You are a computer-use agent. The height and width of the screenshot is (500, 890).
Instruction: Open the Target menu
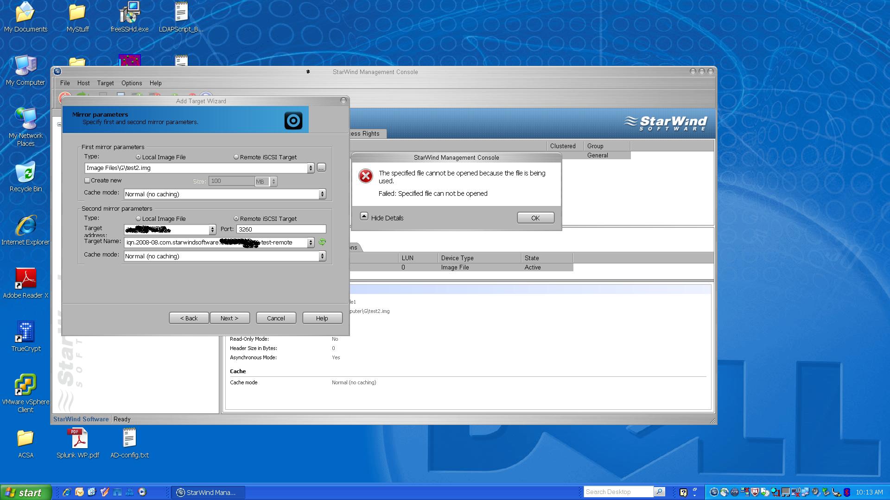(x=105, y=83)
